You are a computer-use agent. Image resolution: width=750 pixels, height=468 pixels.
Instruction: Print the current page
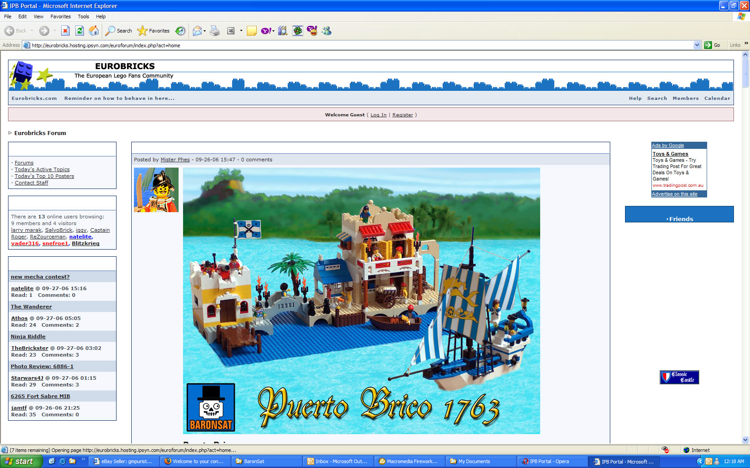click(x=214, y=31)
